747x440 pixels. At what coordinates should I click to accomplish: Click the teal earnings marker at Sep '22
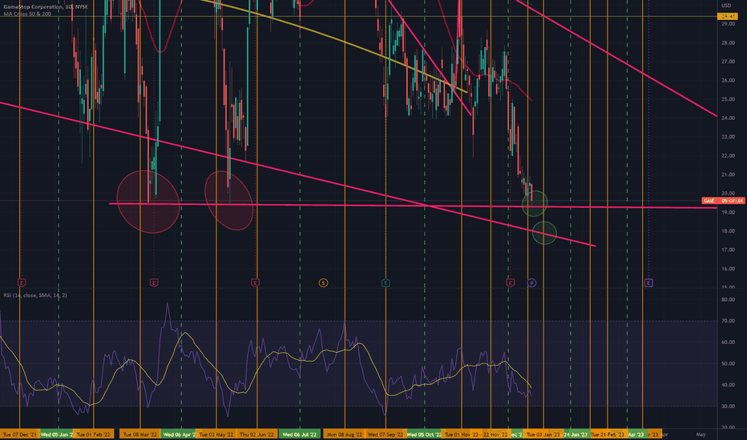click(x=386, y=282)
